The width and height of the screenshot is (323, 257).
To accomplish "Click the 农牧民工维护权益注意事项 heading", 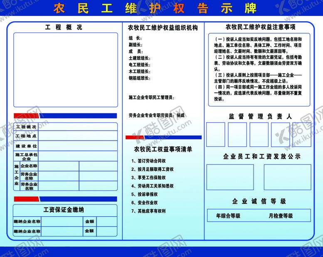I will click(x=260, y=27).
